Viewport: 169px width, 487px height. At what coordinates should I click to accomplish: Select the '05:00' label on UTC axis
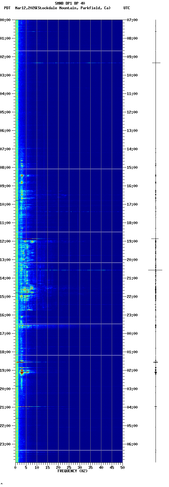click(132, 426)
